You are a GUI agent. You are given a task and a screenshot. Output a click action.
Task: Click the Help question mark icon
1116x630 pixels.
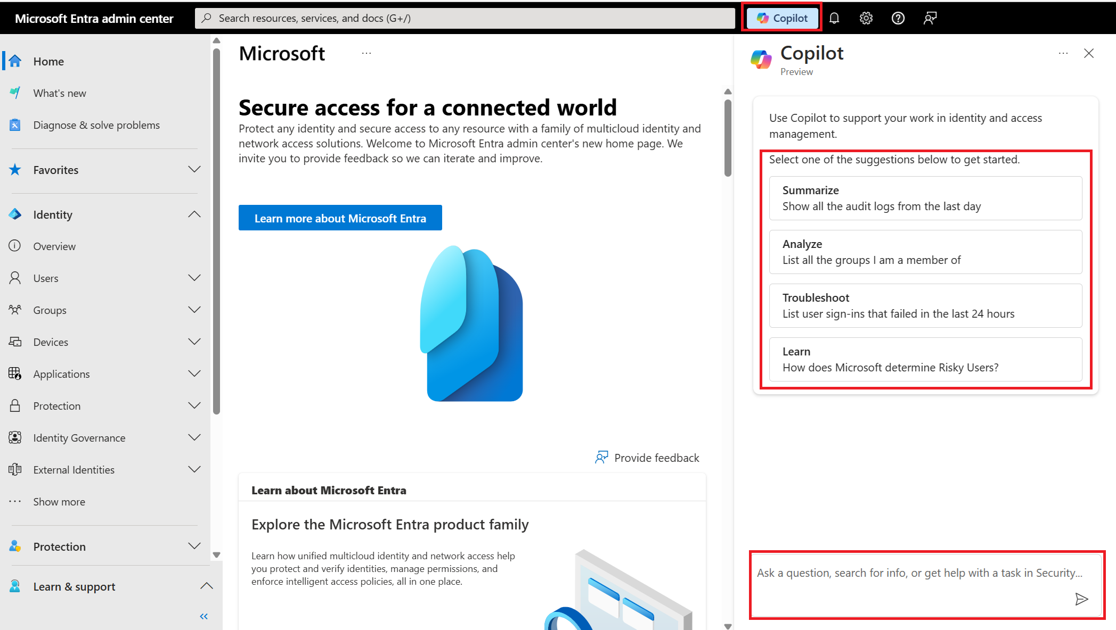898,17
